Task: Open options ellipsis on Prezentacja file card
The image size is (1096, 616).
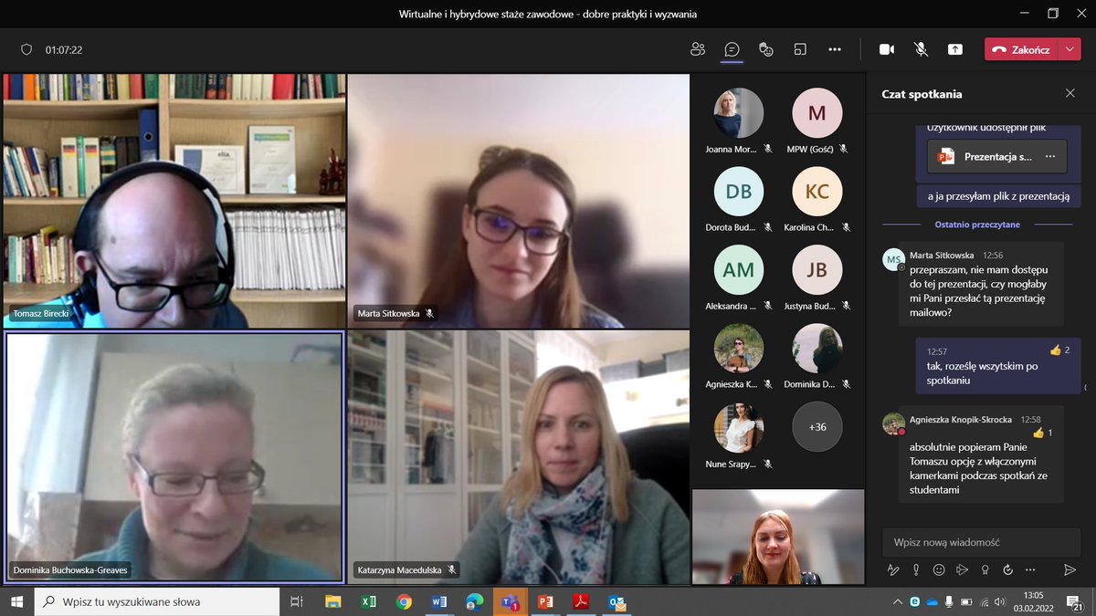Action: coord(1051,156)
